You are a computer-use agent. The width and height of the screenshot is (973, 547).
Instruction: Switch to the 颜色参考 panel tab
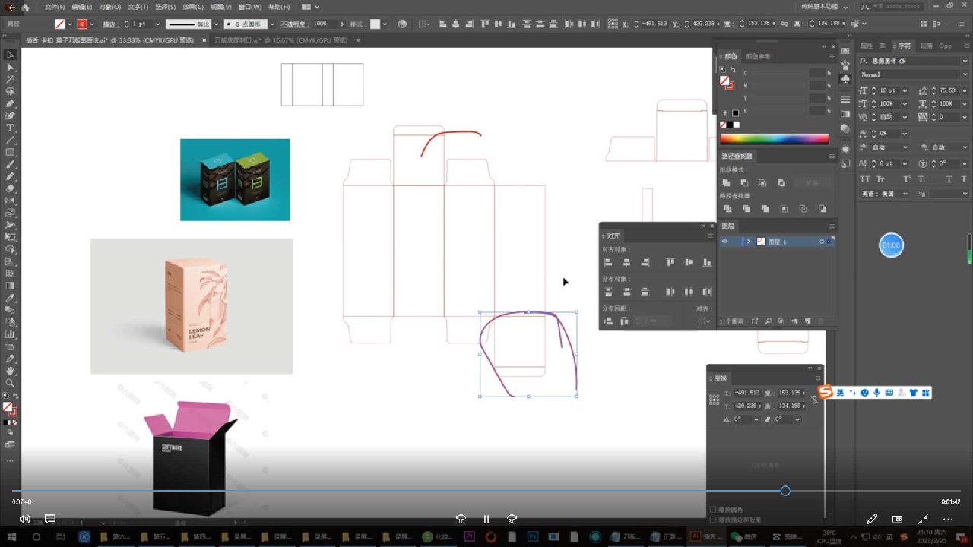click(x=758, y=56)
